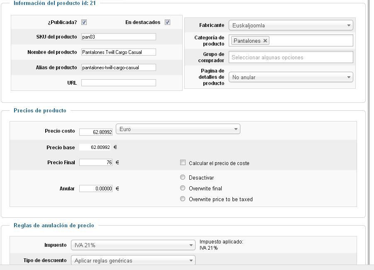
Task: Click Información del producto id: 21 heading
Action: pos(55,3)
